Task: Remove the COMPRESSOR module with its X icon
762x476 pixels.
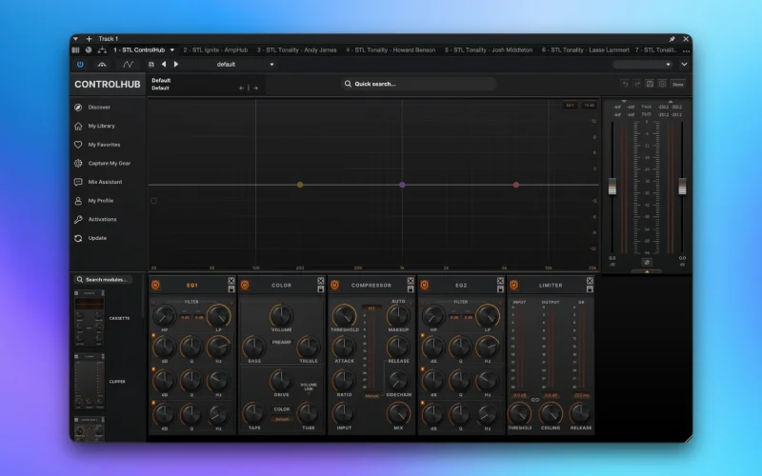Action: pos(411,281)
